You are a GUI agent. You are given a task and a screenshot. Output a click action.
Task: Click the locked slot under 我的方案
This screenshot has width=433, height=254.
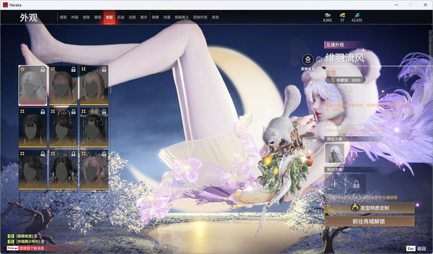tap(356, 184)
